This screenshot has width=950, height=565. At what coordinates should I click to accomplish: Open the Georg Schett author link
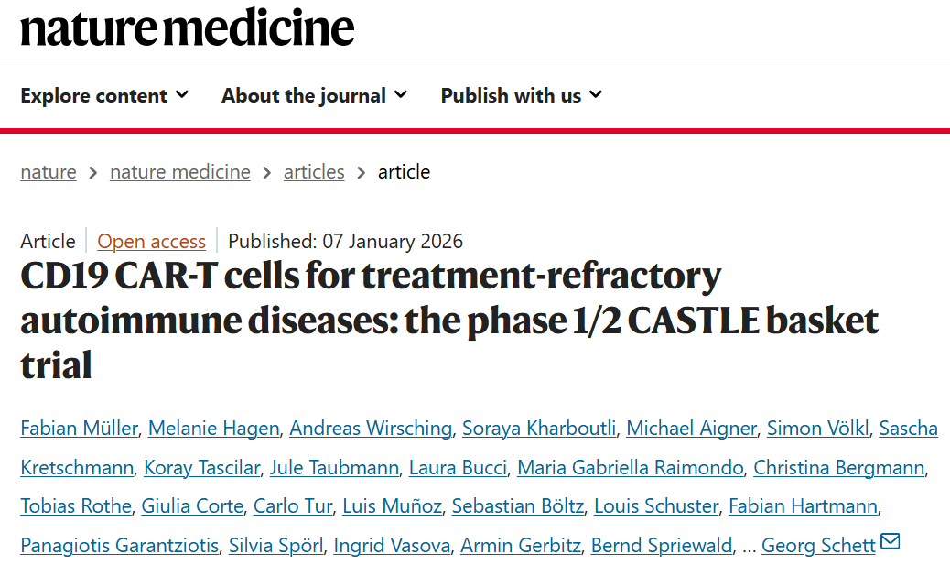[818, 545]
